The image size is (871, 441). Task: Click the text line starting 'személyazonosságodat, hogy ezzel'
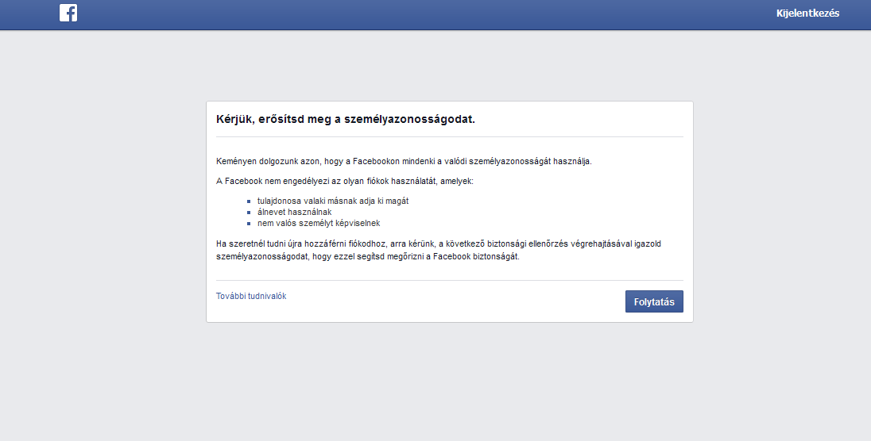pyautogui.click(x=368, y=257)
